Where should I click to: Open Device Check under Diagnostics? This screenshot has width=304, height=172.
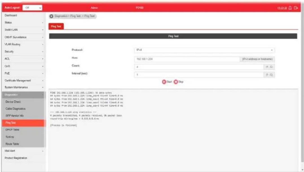[x=23, y=102]
